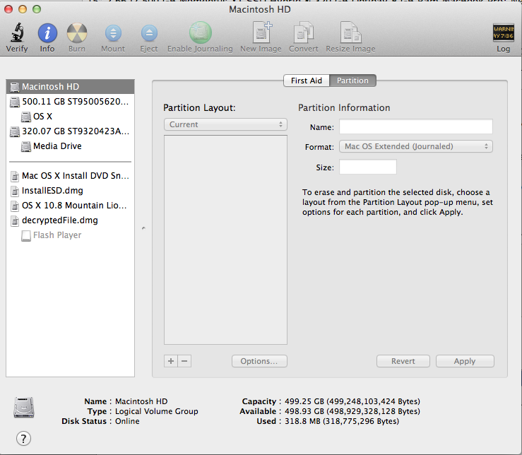522x455 pixels.
Task: Select the Flash Player volume
Action: point(70,235)
